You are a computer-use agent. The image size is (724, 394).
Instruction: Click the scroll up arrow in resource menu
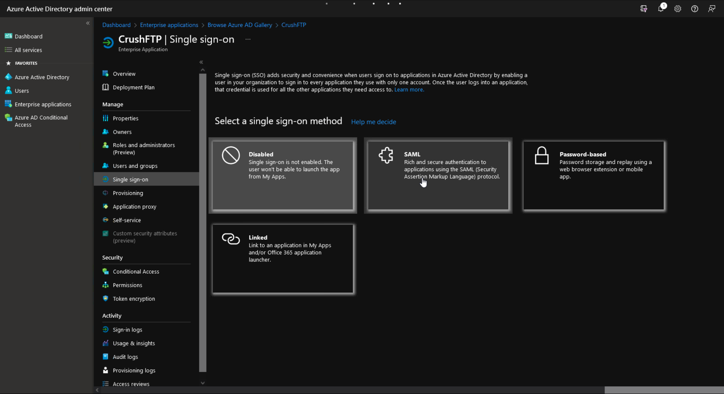(x=203, y=70)
